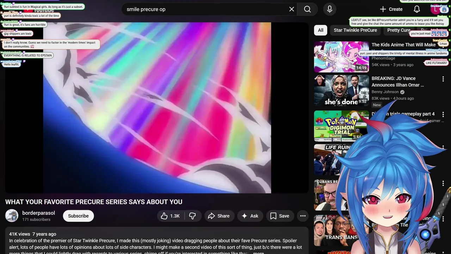Open the Benny Johnson channel link
The image size is (451, 254).
385,92
